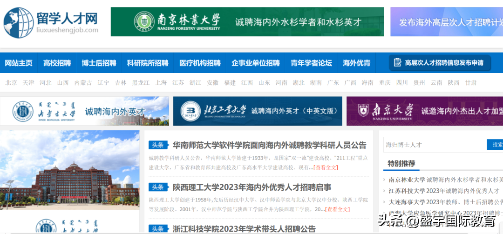Click 头条 tag beside 浙江科技学院 headline

[x=158, y=229]
